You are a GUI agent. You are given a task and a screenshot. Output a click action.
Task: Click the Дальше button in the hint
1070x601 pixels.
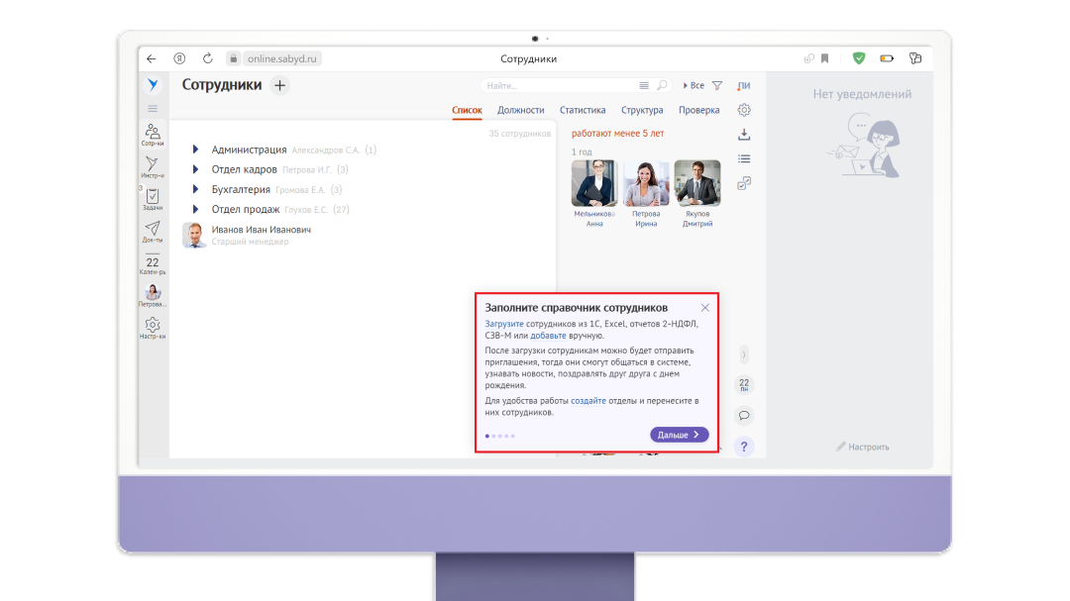point(679,435)
